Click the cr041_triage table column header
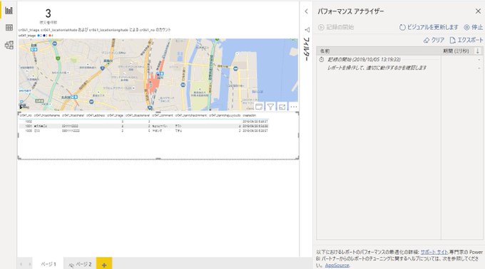 pyautogui.click(x=115, y=115)
